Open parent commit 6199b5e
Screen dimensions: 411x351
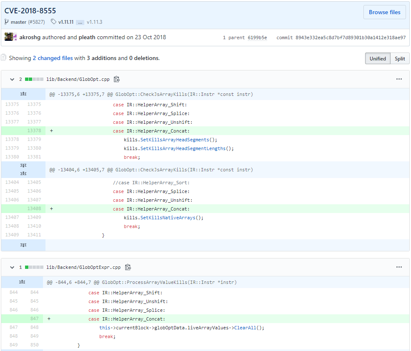click(x=257, y=38)
